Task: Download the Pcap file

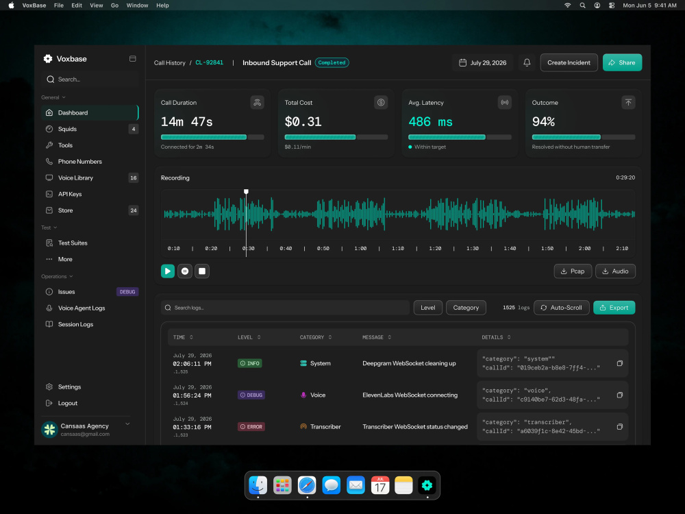Action: point(573,271)
